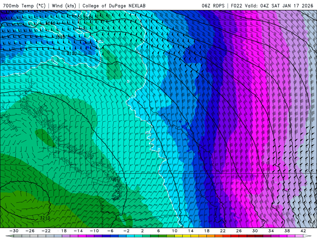Click the 3060 height contour label
This screenshot has width=317, height=238.
50,23
